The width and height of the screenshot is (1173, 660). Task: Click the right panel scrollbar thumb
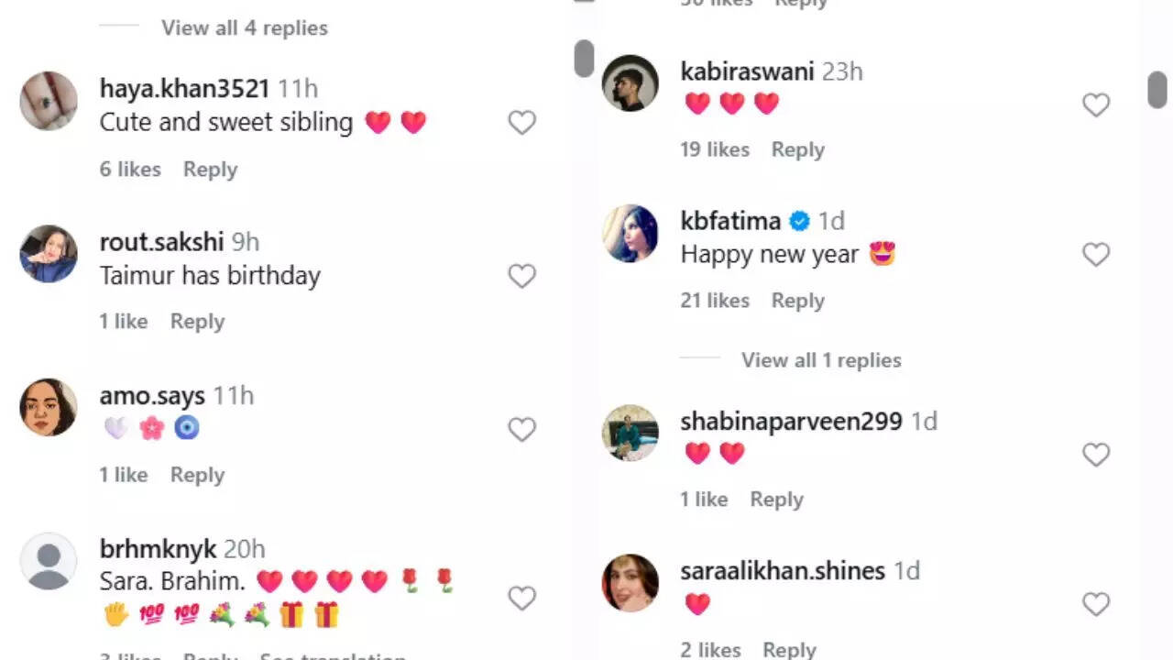tap(1157, 90)
